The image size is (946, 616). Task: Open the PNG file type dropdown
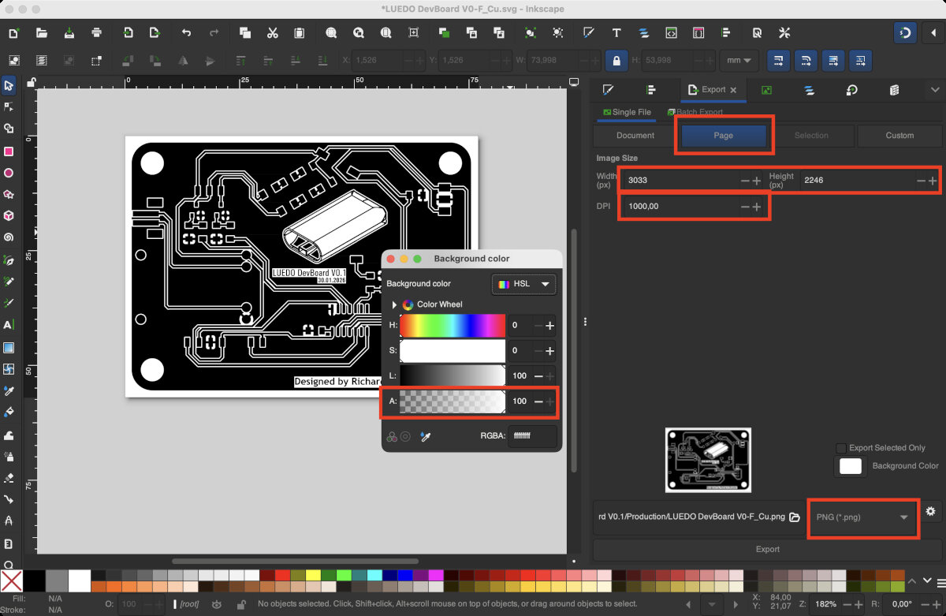(862, 517)
